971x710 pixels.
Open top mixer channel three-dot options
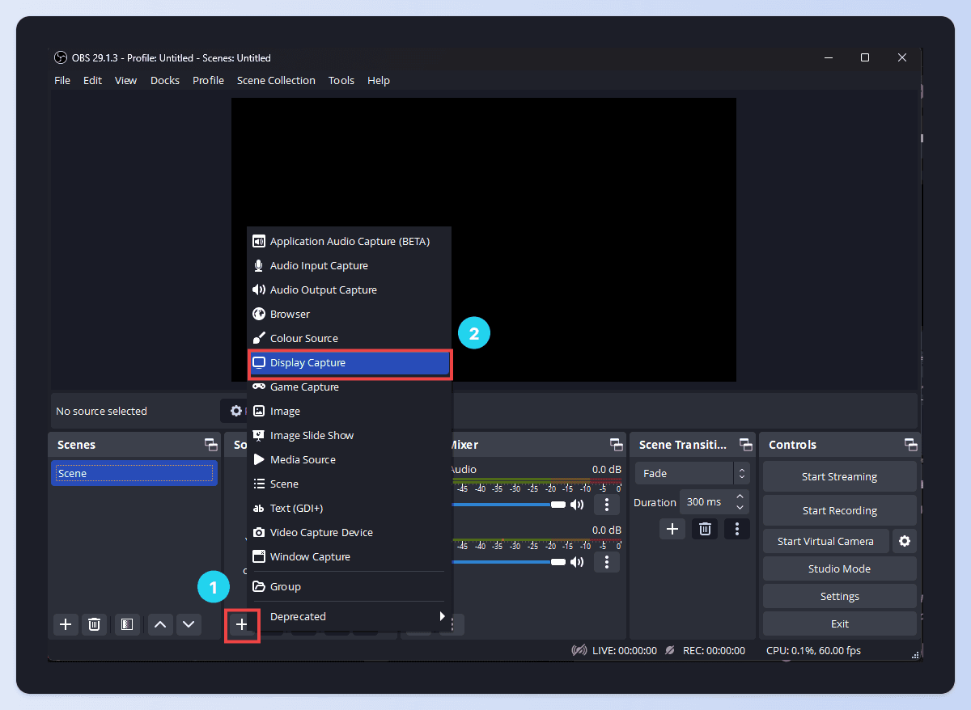click(x=607, y=505)
